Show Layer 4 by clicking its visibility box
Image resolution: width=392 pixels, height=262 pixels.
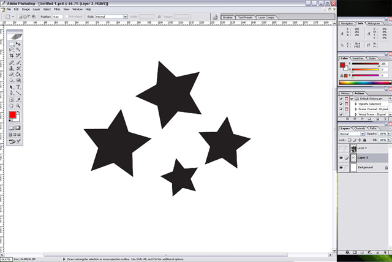[341, 148]
